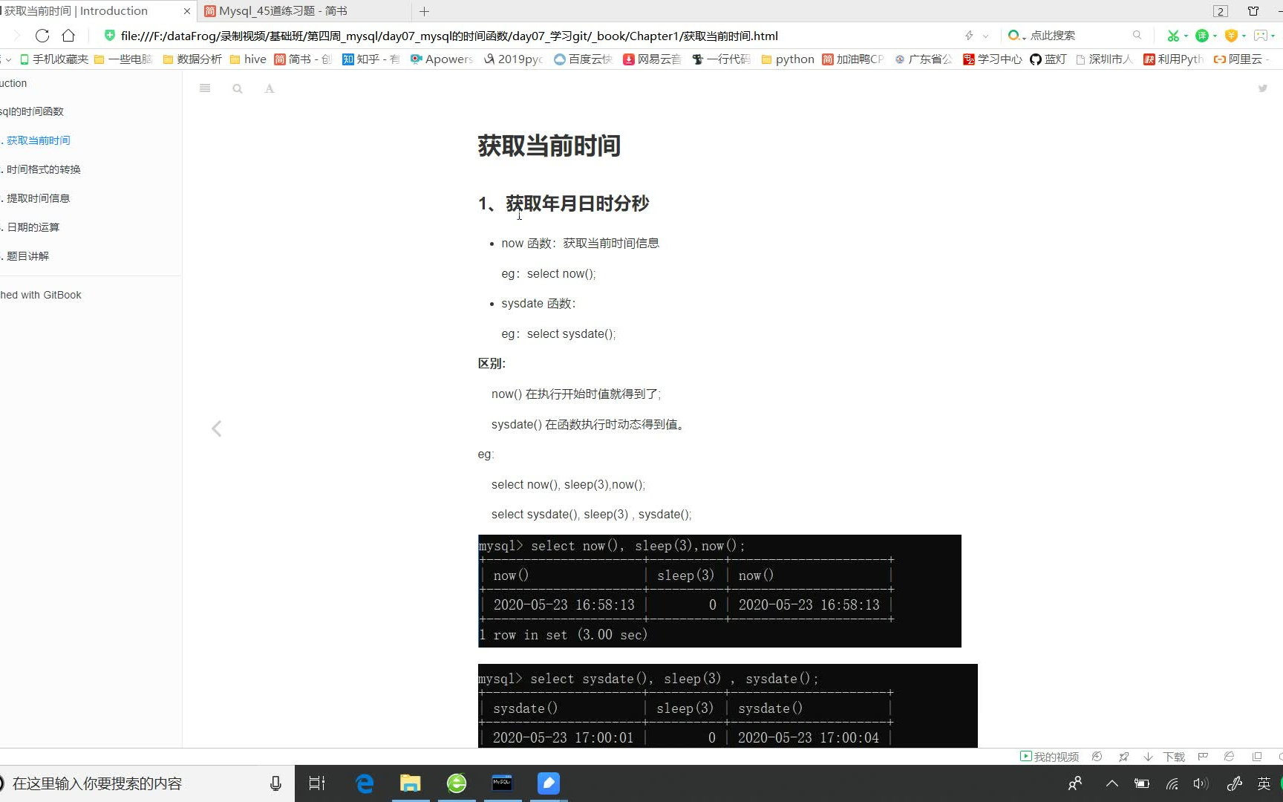
Task: Open 蓝灯 GitHub bookmark
Action: click(1048, 59)
